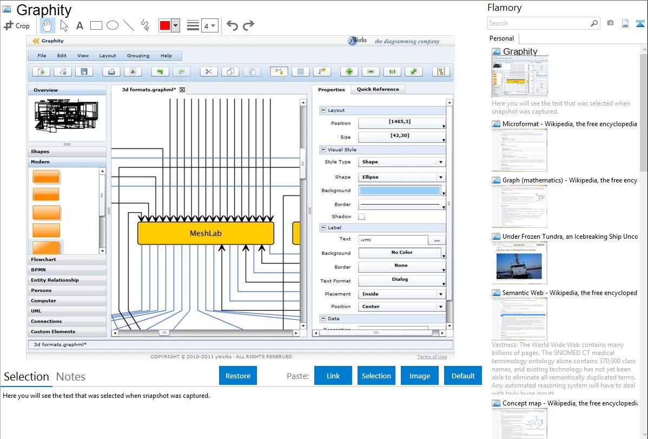This screenshot has height=439, width=648.
Task: Click Graphity's open document toolbar icon
Action: (63, 71)
